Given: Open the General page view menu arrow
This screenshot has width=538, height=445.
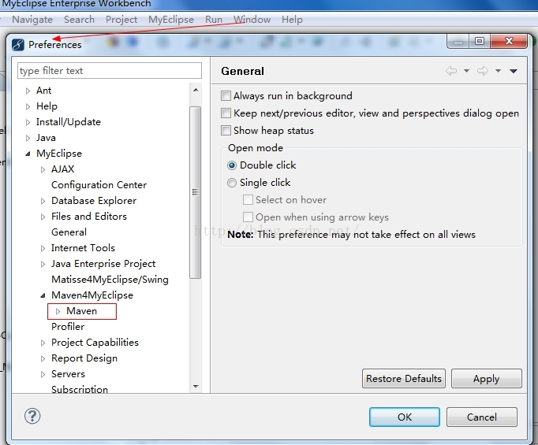Looking at the screenshot, I should point(514,71).
